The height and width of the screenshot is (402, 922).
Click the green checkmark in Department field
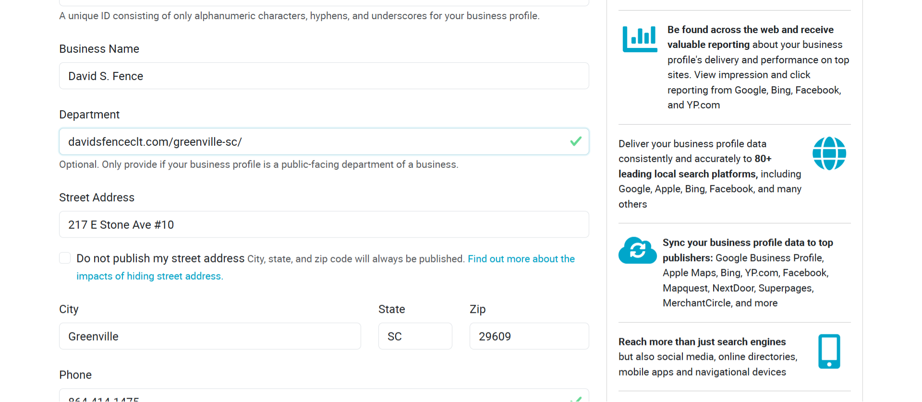coord(576,142)
